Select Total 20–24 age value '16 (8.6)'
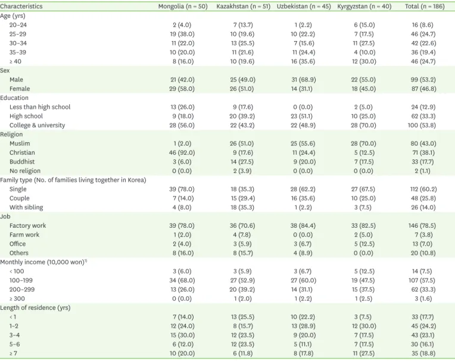Screen dimensions: 455x361 point(422,25)
